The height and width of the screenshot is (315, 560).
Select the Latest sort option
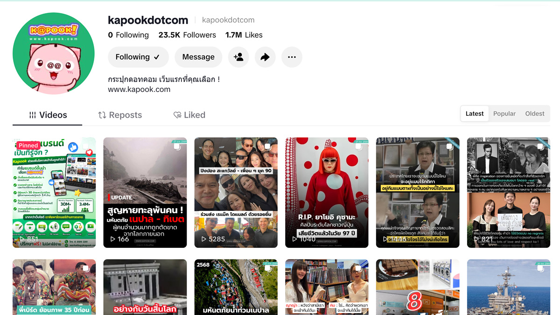[x=475, y=113]
